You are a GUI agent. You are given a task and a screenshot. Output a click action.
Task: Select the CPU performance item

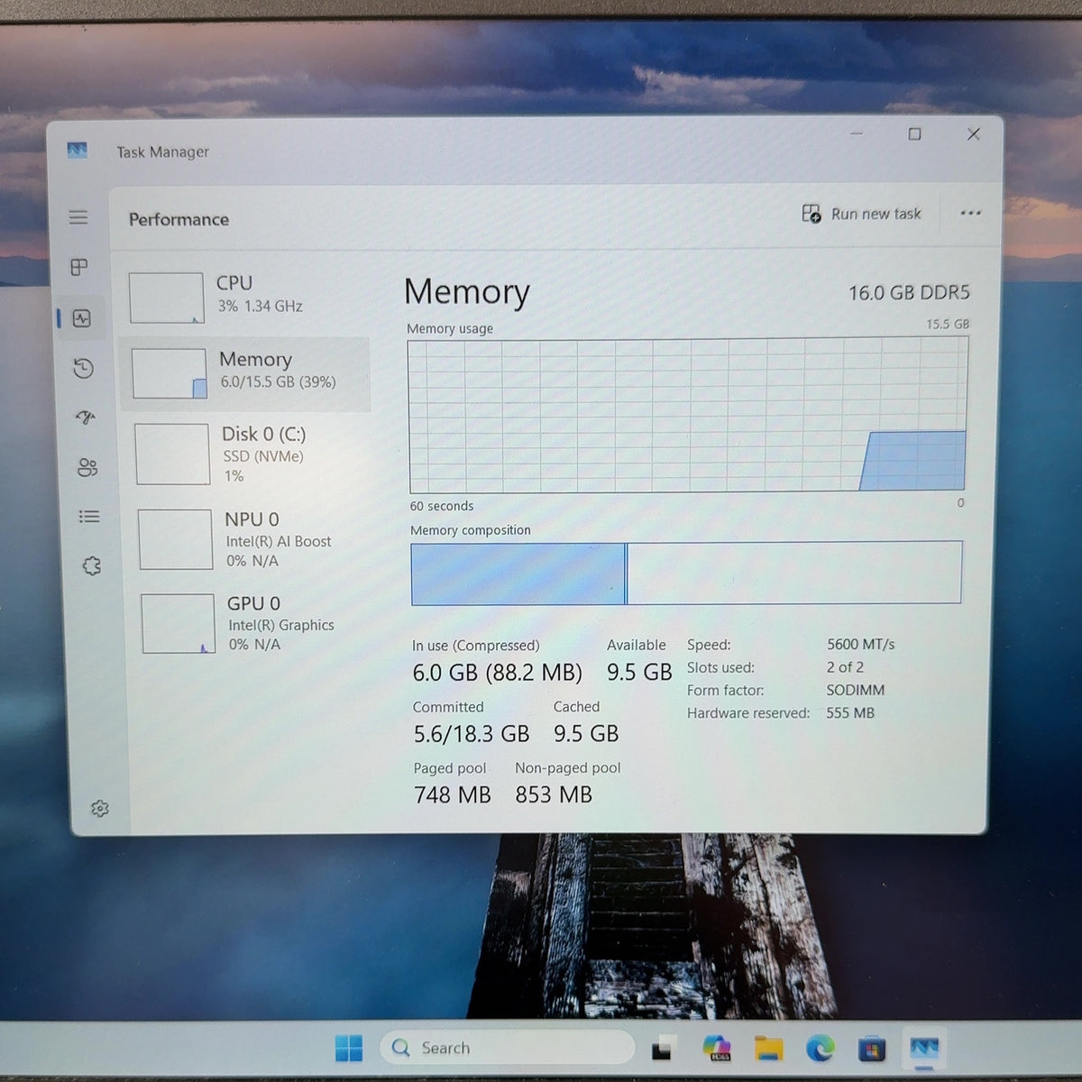pos(246,298)
